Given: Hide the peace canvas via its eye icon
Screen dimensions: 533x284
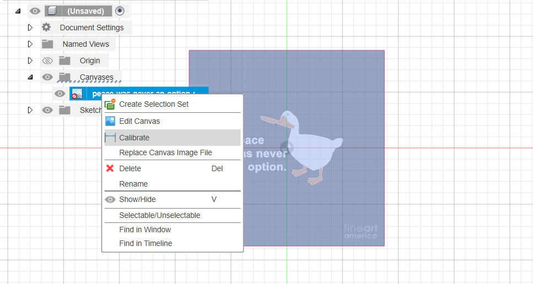Looking at the screenshot, I should [60, 94].
